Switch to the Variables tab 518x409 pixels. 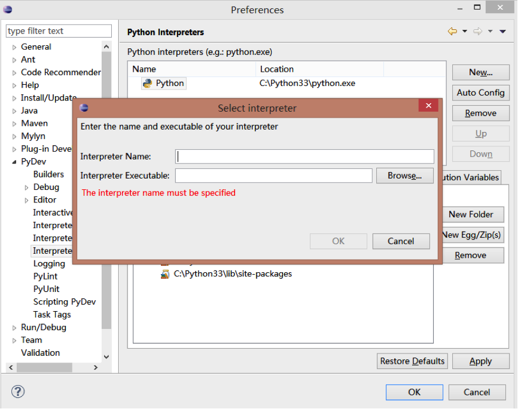click(471, 177)
